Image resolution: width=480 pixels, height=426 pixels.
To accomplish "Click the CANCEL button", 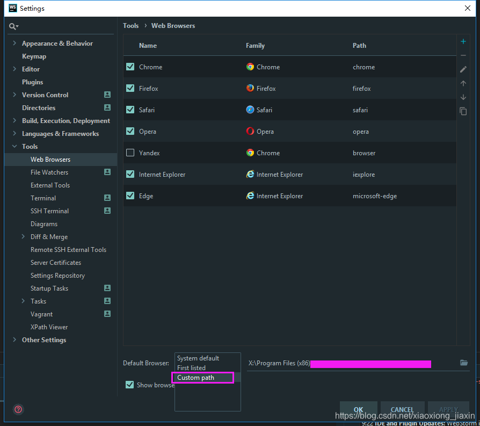I will tap(402, 409).
